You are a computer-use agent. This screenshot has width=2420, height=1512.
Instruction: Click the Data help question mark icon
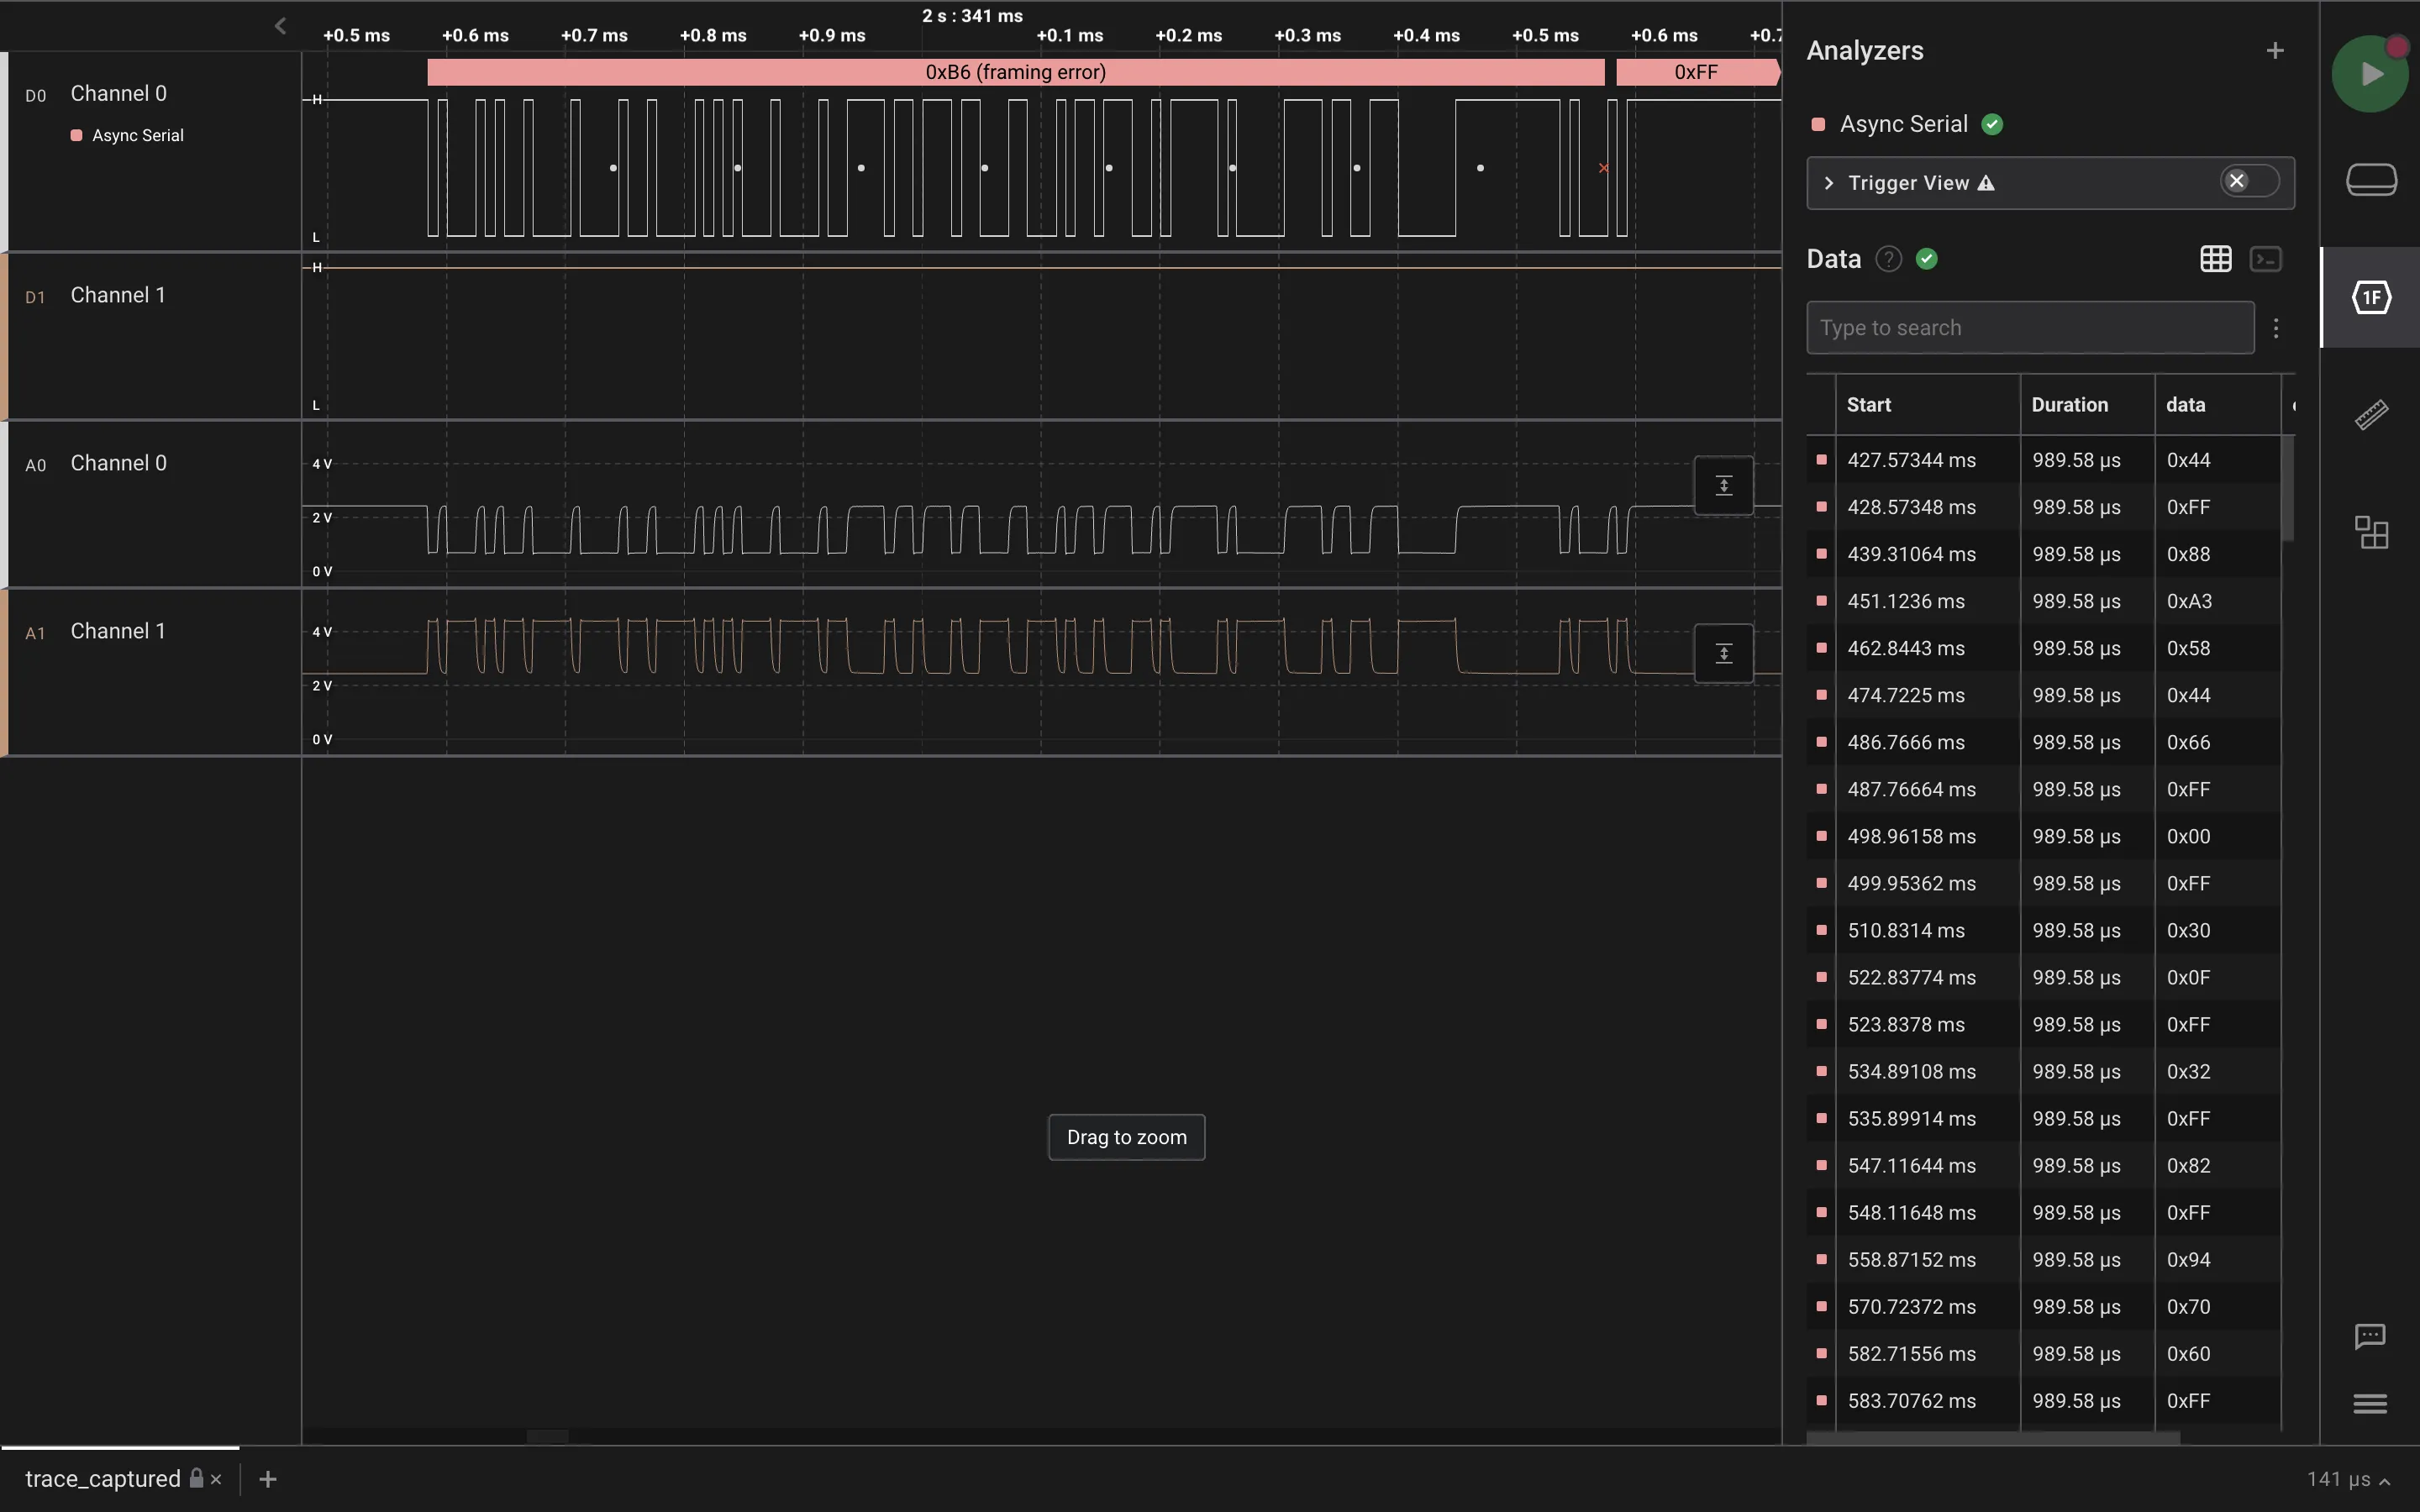[x=1888, y=259]
